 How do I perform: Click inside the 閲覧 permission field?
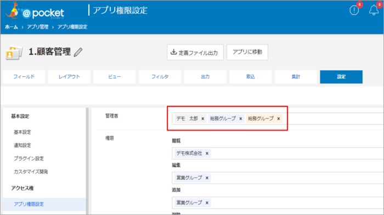(x=278, y=154)
